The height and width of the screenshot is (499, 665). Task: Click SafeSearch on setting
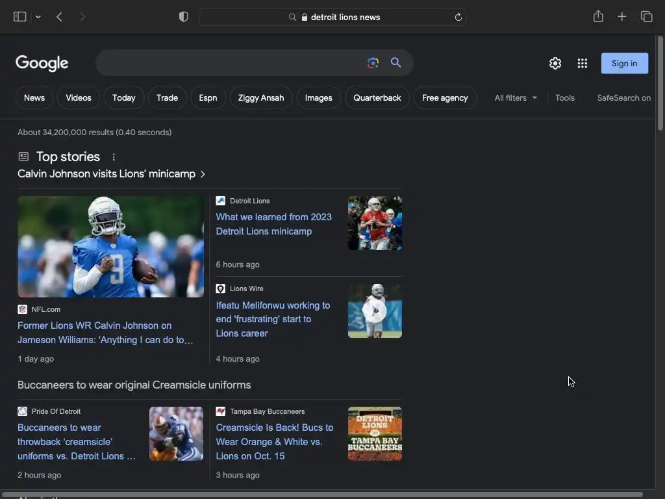(x=624, y=97)
